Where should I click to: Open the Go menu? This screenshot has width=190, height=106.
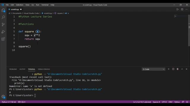(33, 5)
